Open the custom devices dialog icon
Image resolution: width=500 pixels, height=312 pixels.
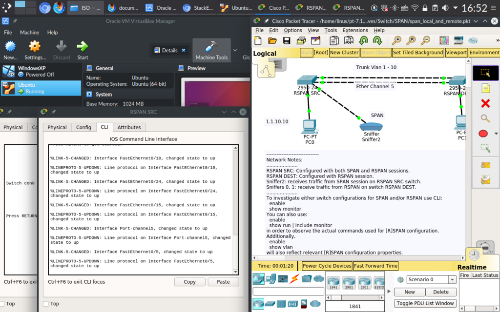[x=458, y=40]
